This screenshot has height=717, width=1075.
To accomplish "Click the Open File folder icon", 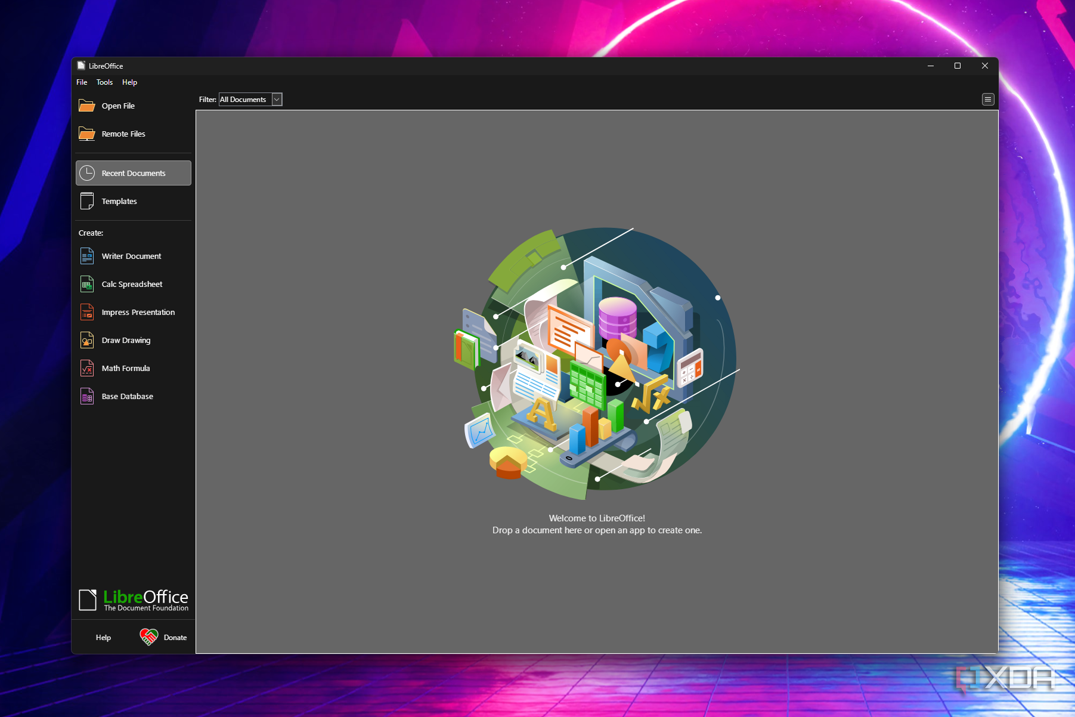I will (x=87, y=106).
